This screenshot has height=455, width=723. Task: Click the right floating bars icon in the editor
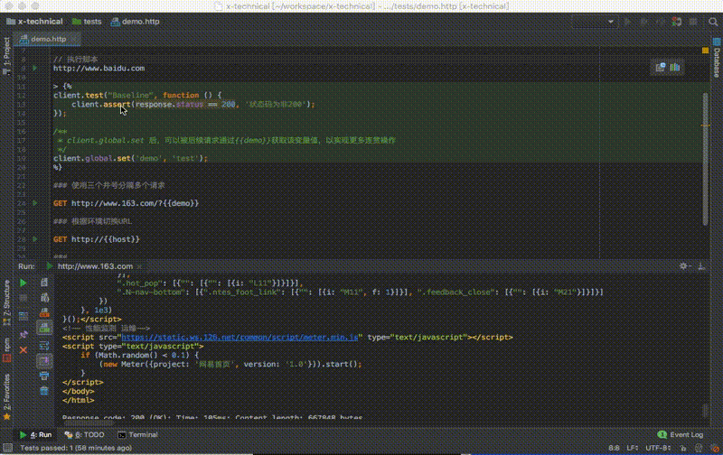[675, 67]
